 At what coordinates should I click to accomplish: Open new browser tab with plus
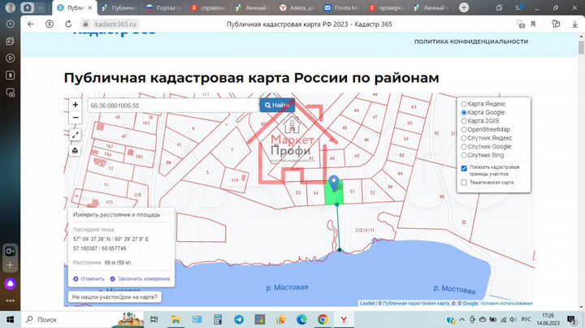pyautogui.click(x=464, y=7)
